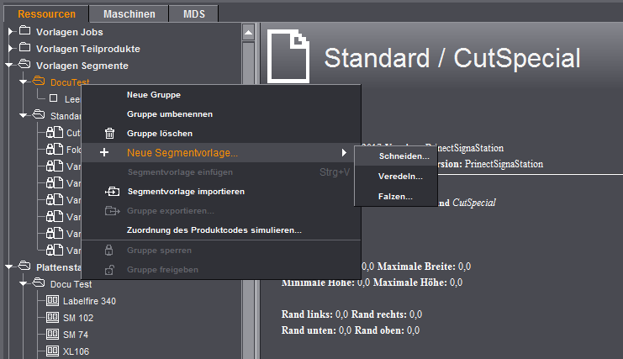Screen dimensions: 623x359
Task: Click the import icon beside Segmentvorlage importieren
Action: (112, 192)
